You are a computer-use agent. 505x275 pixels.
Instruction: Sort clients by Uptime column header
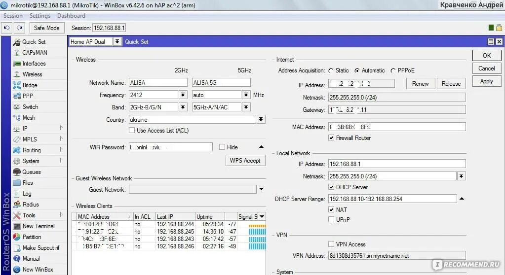tap(210, 216)
